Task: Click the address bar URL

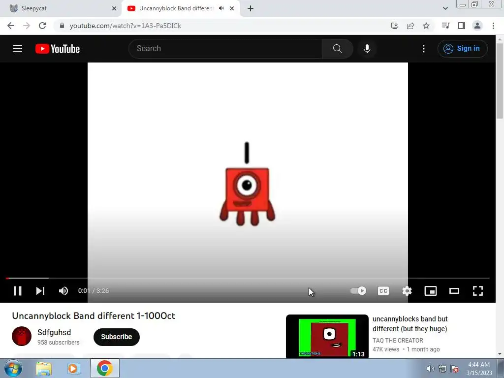Action: point(126,26)
